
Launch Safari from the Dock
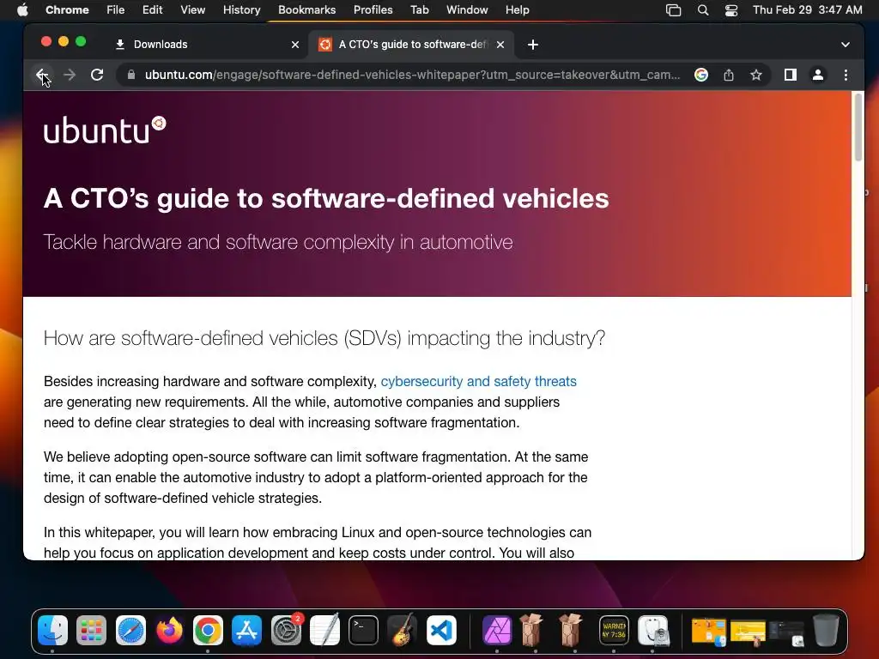pyautogui.click(x=130, y=631)
